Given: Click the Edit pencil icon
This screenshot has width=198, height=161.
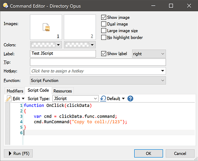Looking at the screenshot, I should tap(9, 98).
